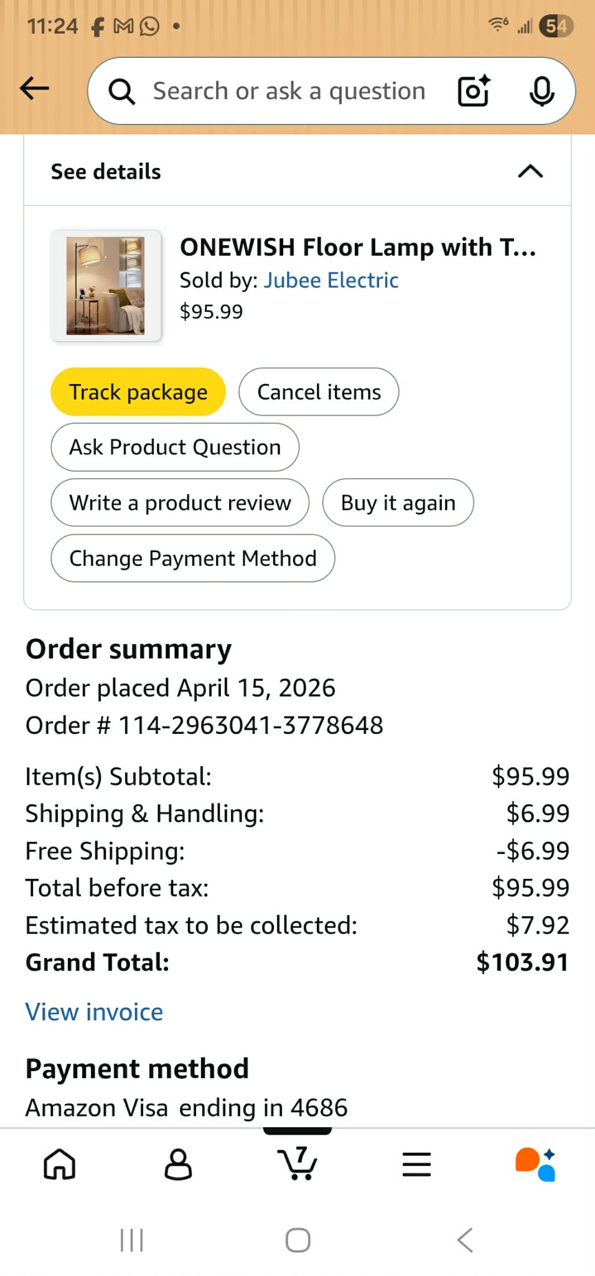Image resolution: width=595 pixels, height=1276 pixels.
Task: Go to Amazon home tab
Action: click(60, 1164)
